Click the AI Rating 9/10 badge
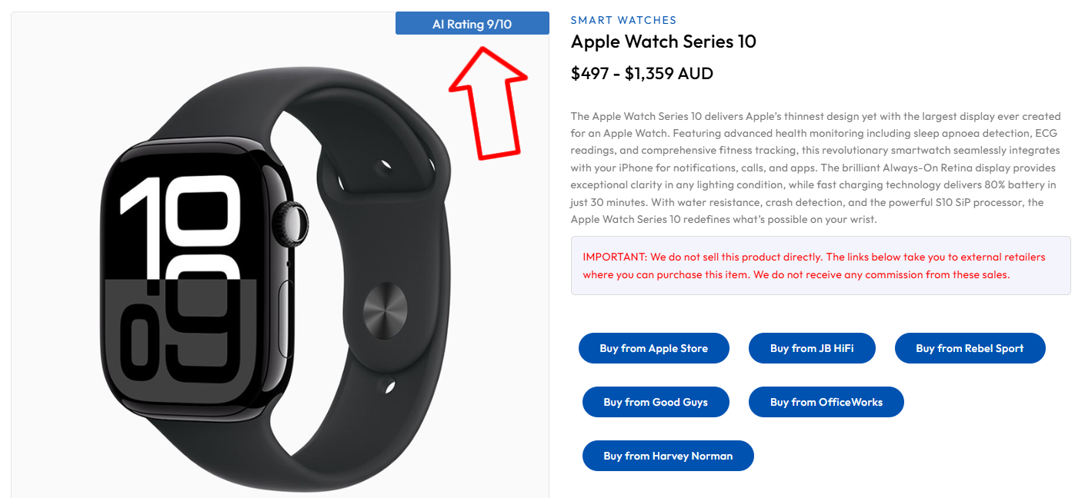1075x498 pixels. click(472, 23)
